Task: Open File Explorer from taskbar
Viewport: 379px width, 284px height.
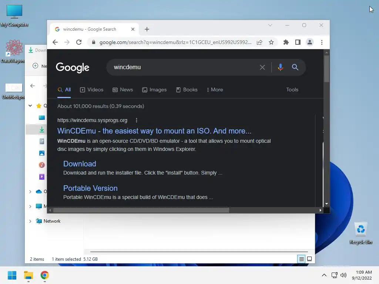Action: (x=28, y=275)
